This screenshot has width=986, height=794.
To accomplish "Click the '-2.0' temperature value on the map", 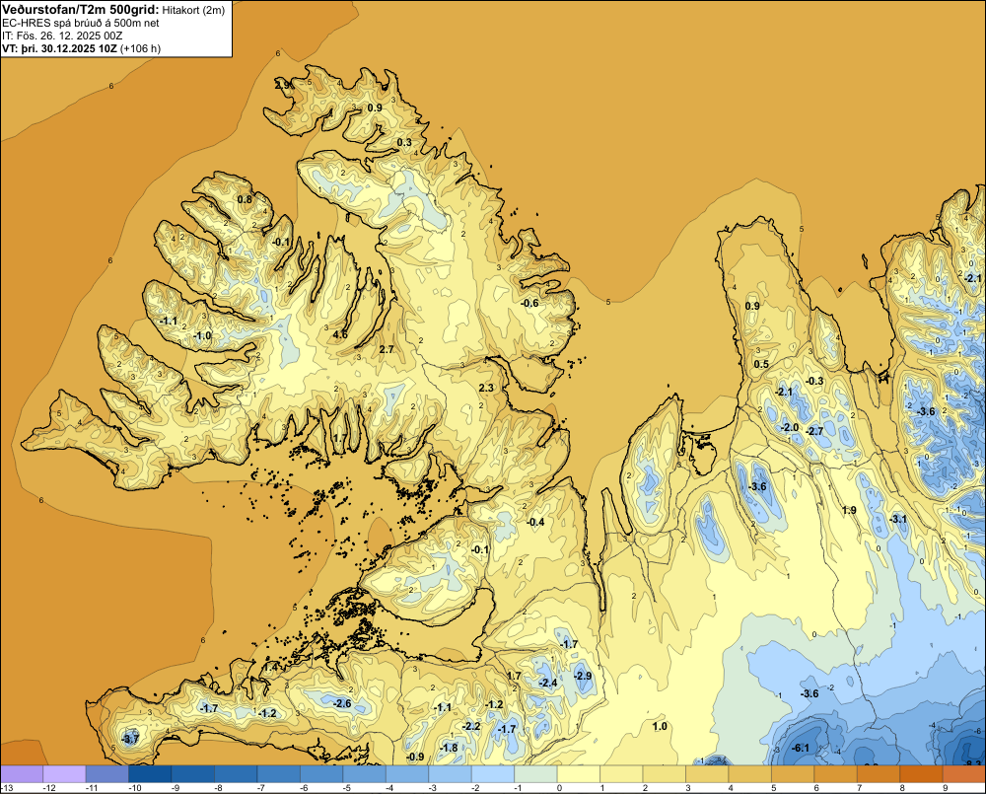I will 790,428.
